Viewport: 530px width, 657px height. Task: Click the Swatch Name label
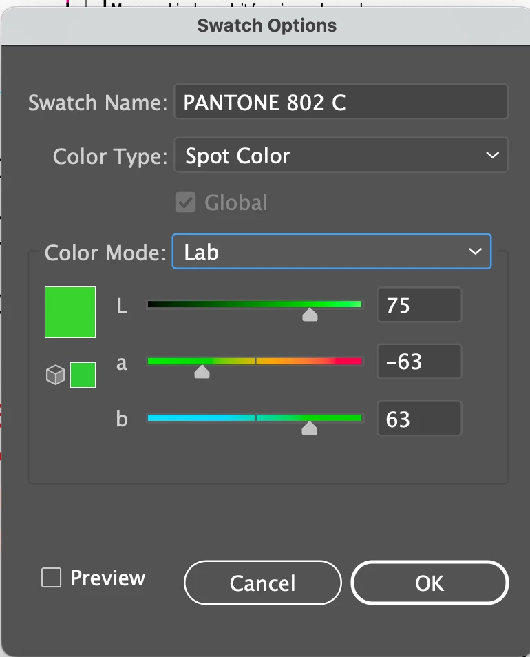click(98, 103)
